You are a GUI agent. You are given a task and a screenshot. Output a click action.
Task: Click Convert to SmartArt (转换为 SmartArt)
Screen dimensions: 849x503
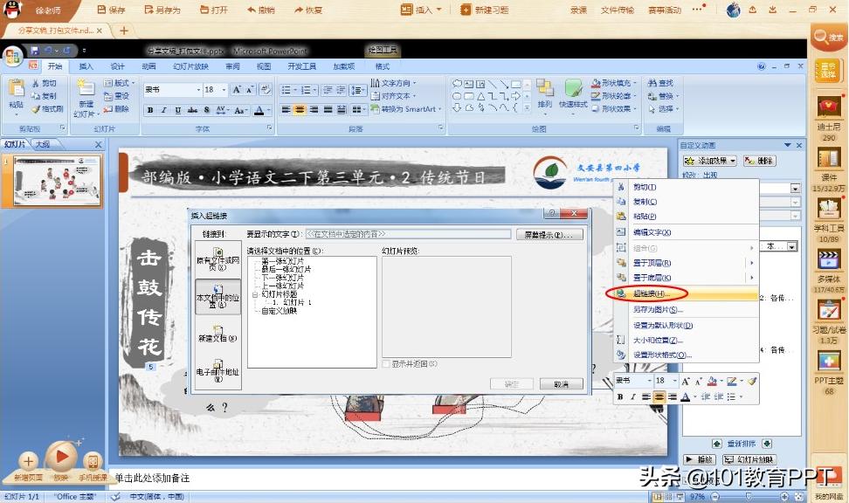[x=406, y=109]
